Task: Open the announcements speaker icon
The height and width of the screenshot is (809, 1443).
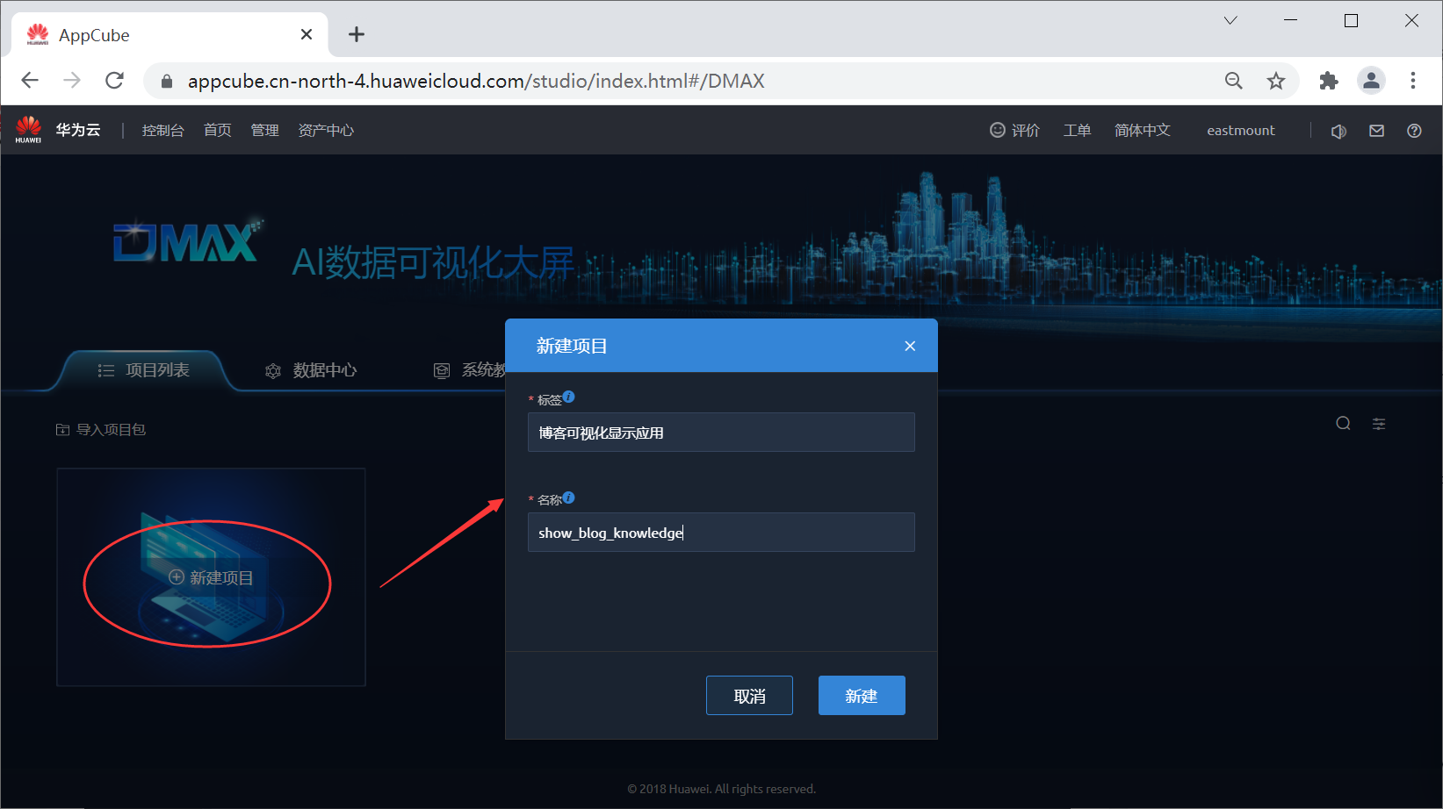Action: tap(1338, 131)
